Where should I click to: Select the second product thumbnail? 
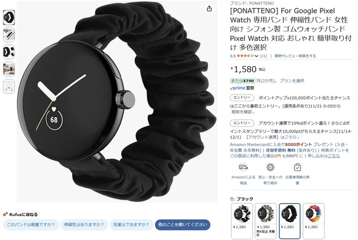click(9, 35)
